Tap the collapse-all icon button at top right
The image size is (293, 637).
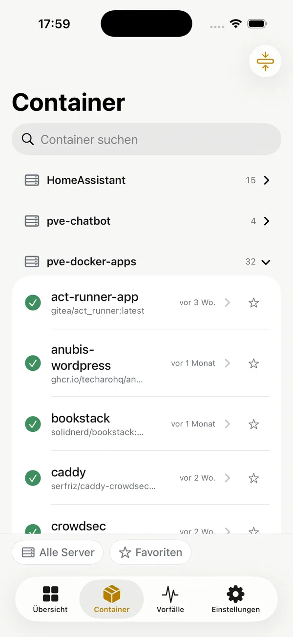(265, 62)
